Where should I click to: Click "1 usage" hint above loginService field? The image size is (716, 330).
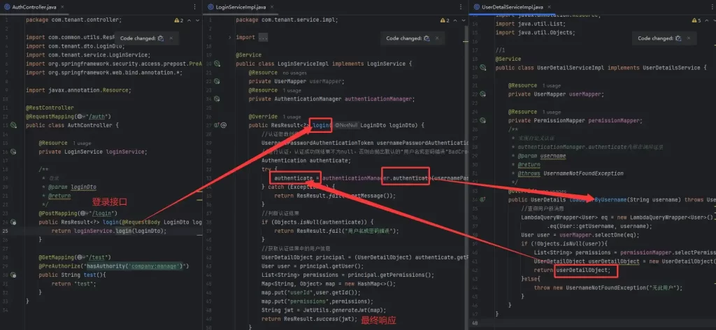[82, 143]
